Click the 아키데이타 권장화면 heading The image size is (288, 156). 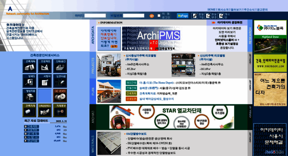(x=229, y=22)
